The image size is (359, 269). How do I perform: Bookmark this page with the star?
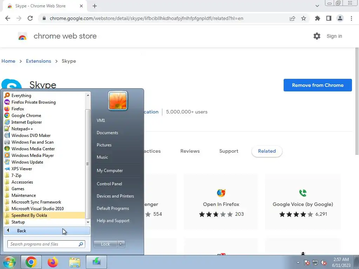304,18
